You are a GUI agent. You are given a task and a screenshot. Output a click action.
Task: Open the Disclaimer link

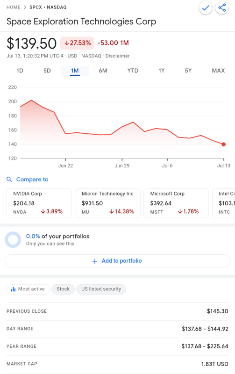[118, 56]
